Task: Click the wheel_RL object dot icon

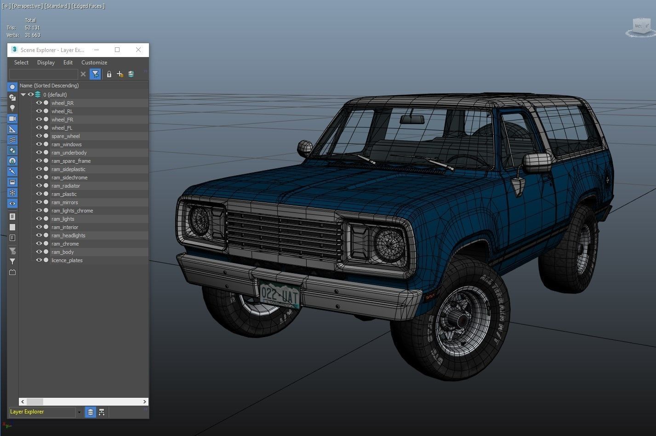Action: pos(46,111)
